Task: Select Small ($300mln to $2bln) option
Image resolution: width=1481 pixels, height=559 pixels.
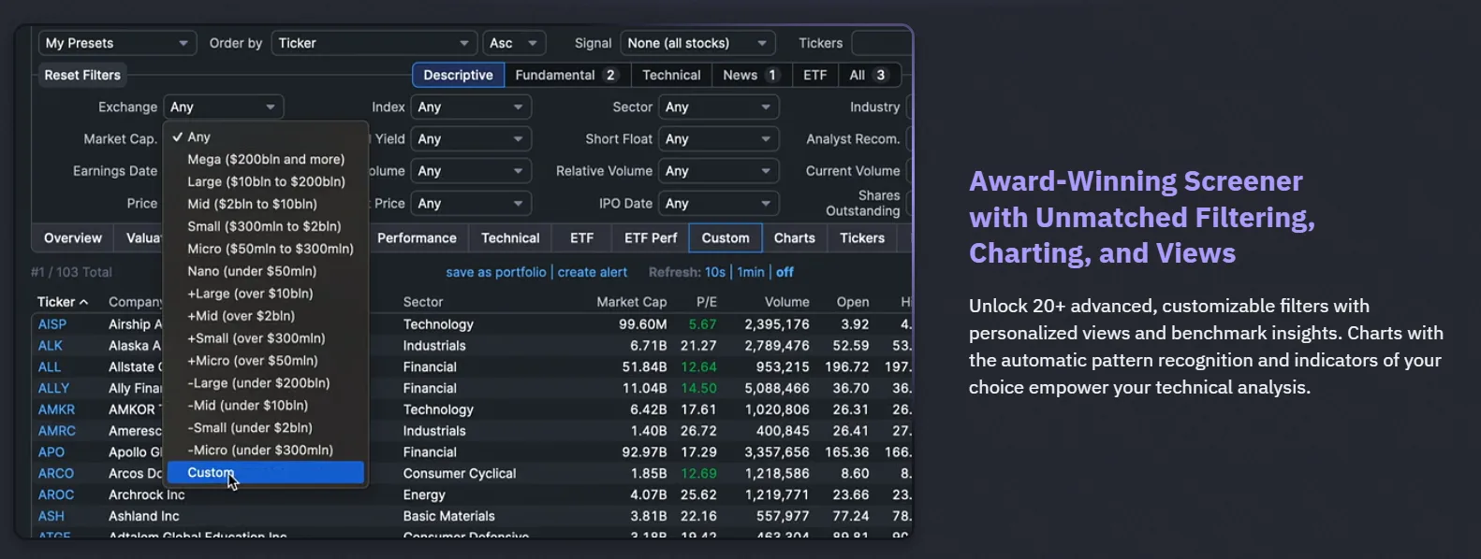Action: 266,226
